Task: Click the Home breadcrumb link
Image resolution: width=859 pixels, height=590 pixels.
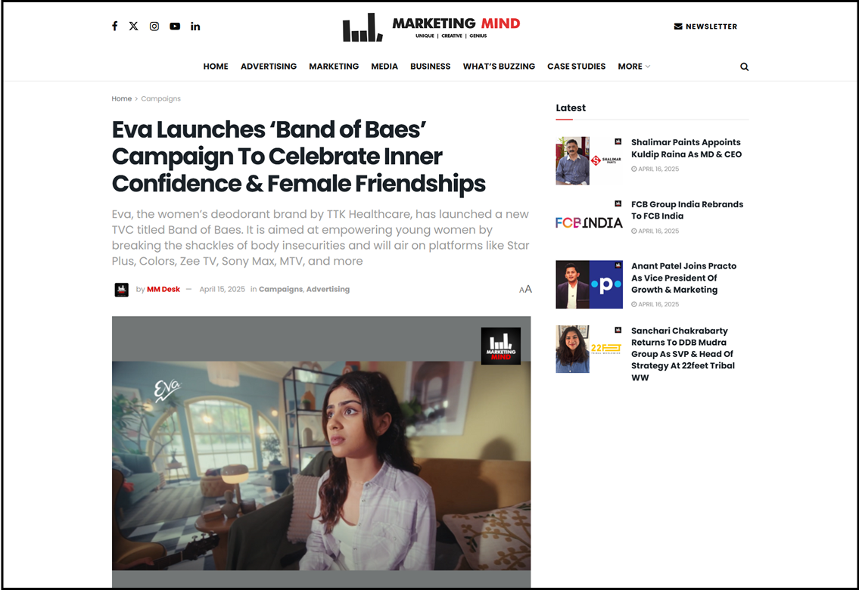Action: 122,98
